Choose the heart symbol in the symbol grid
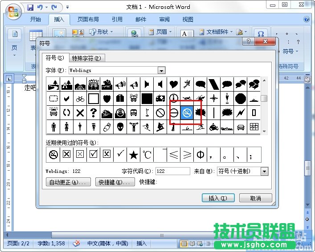315x252 pixels. [x=174, y=84]
